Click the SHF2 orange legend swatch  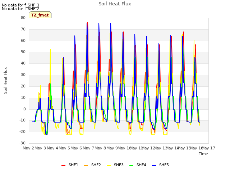86,166
